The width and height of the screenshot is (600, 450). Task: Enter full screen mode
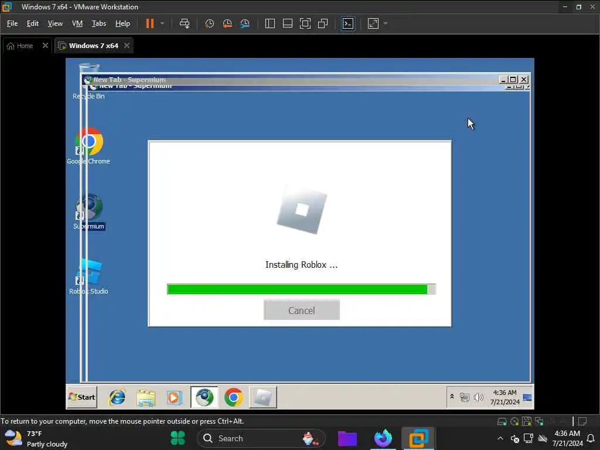pos(305,23)
